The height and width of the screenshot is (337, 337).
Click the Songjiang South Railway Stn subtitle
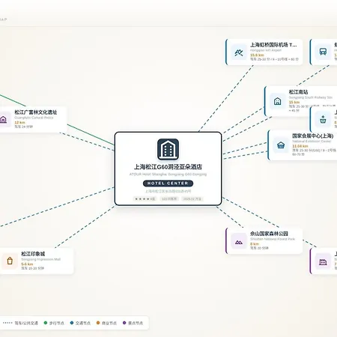(x=311, y=97)
